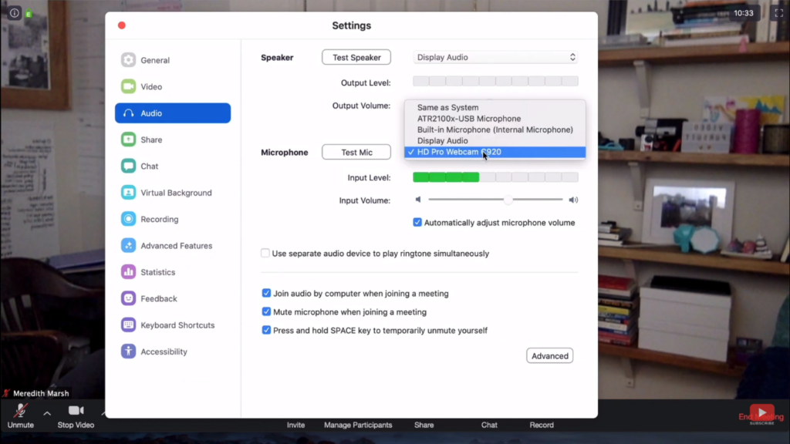Switch to the Recording settings tab

pos(173,219)
